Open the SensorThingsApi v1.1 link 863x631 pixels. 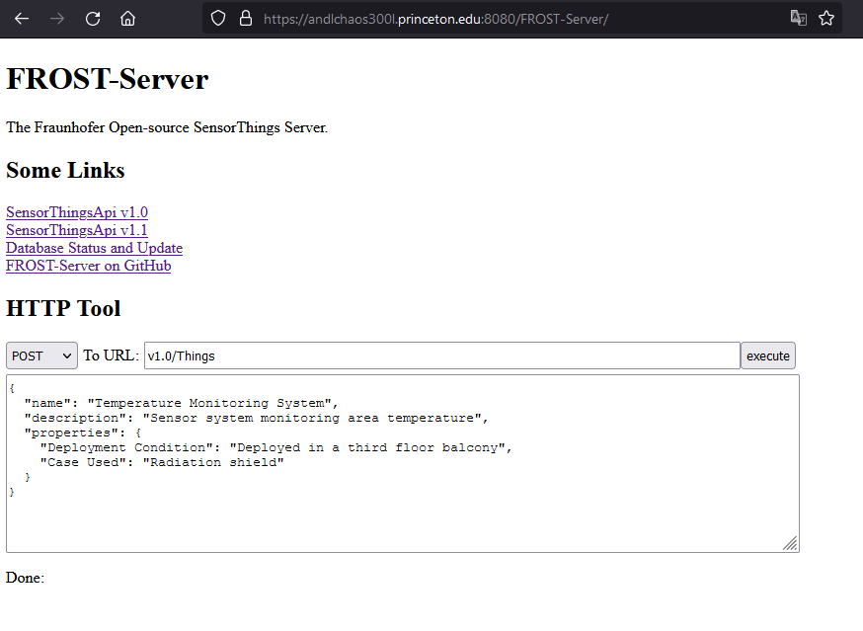tap(77, 230)
